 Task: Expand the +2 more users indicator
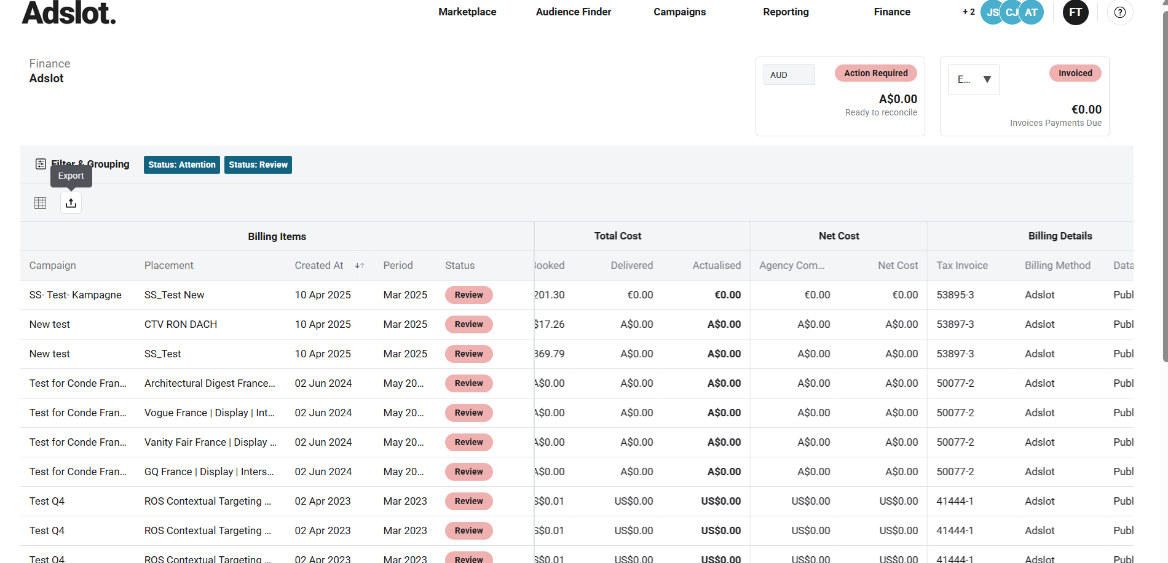[x=968, y=12]
